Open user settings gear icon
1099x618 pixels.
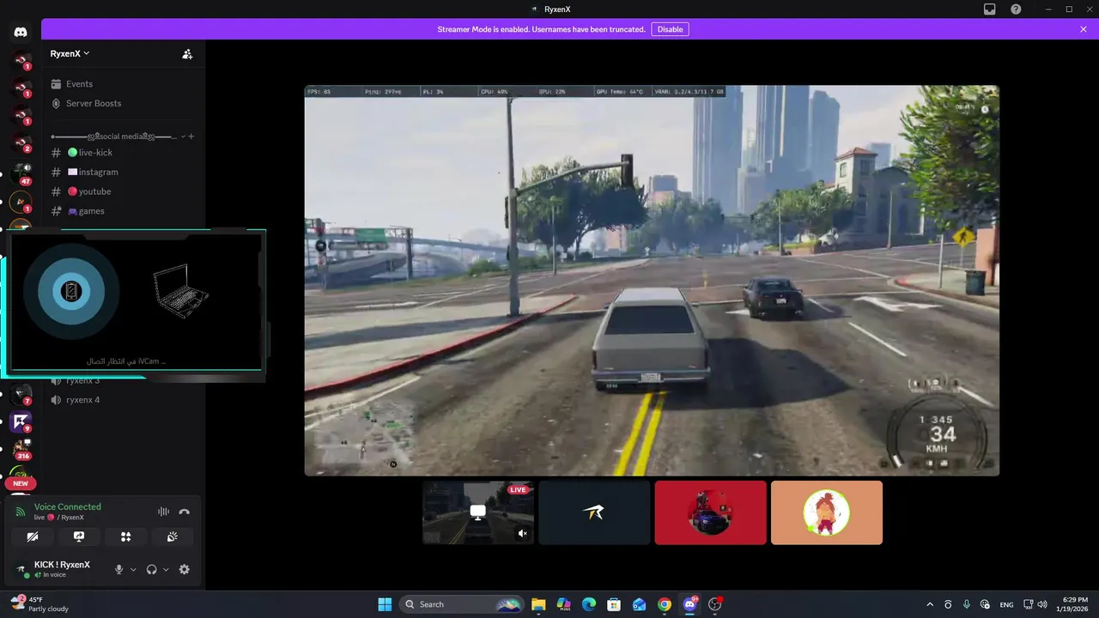(x=184, y=569)
